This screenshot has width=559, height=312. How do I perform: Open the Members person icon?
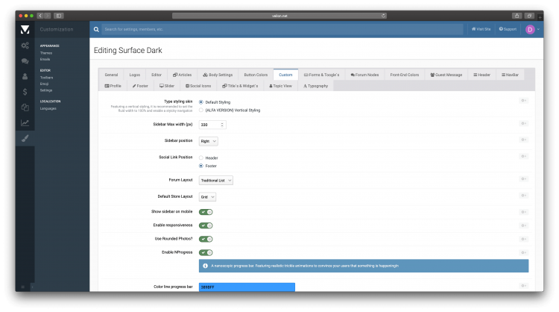(x=25, y=76)
